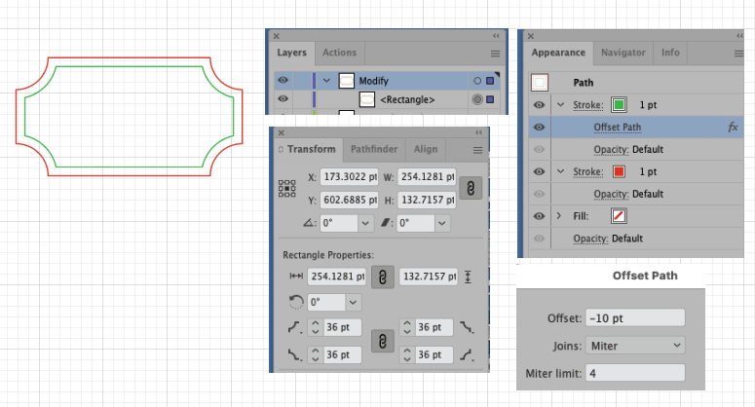
Task: Select the Modify layer name
Action: [x=374, y=81]
